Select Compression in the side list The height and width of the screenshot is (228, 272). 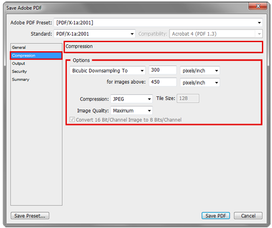click(36, 55)
